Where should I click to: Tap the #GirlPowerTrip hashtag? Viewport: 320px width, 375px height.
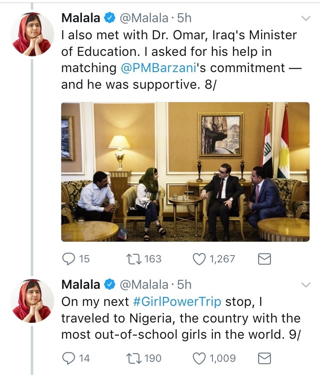point(177,302)
